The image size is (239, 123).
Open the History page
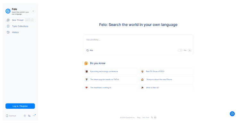[x=20, y=32]
